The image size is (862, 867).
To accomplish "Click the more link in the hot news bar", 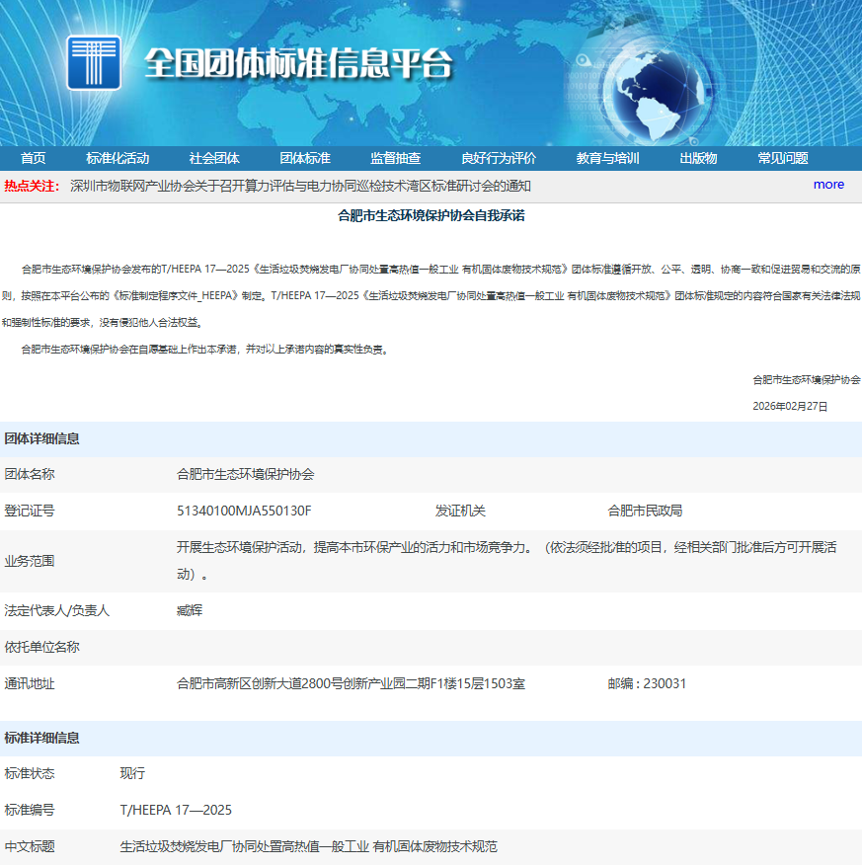I will point(828,185).
